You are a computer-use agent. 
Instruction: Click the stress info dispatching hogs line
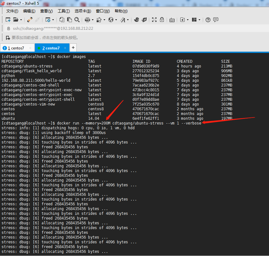[68, 128]
